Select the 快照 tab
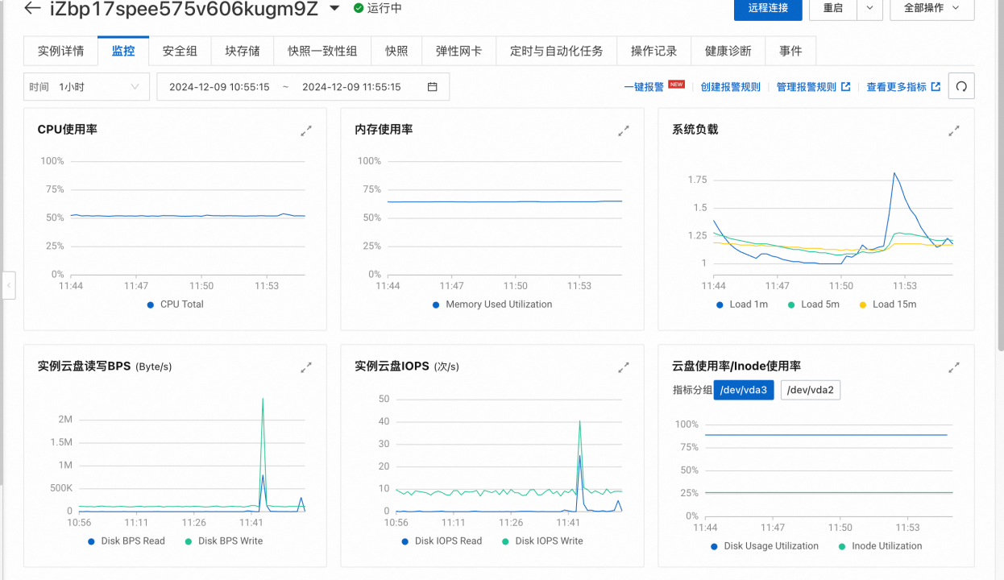The width and height of the screenshot is (1004, 580). [x=396, y=51]
